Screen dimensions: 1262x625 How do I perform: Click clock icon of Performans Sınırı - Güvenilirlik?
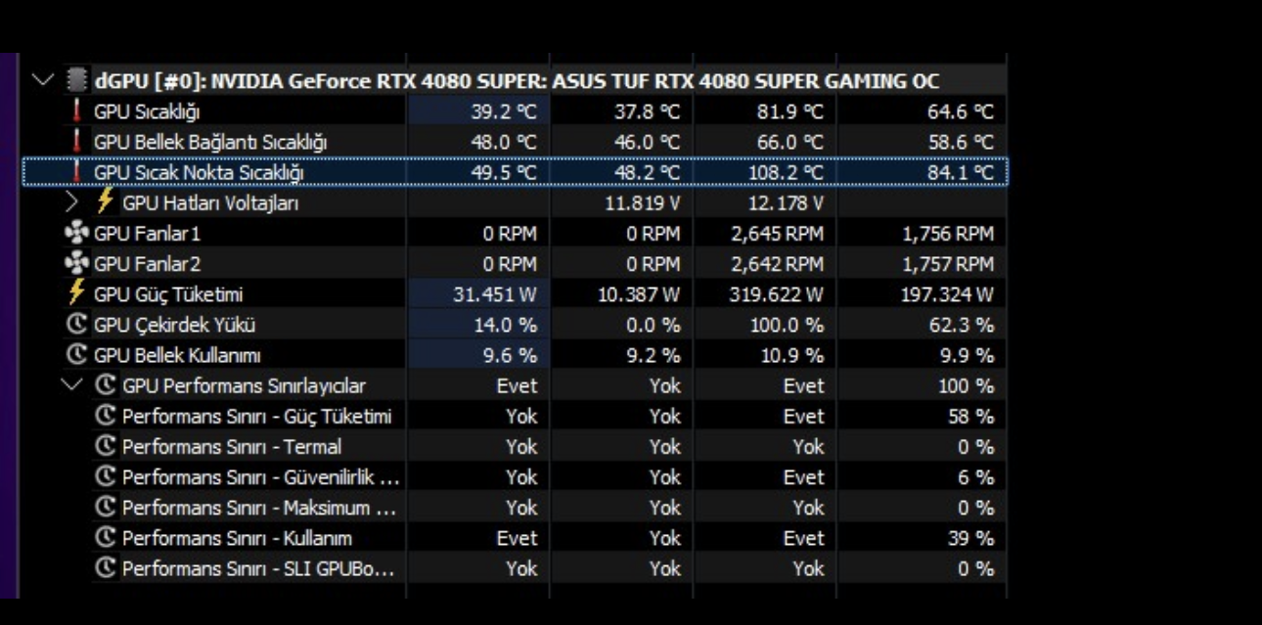(x=106, y=476)
